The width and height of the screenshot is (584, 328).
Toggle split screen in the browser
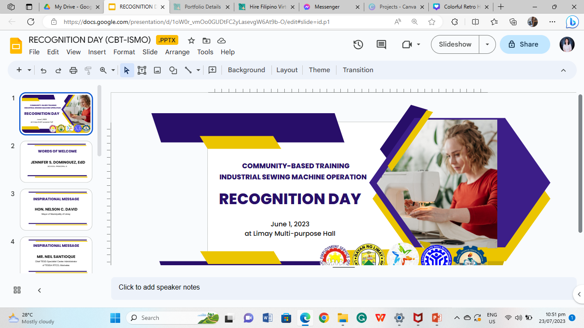(x=475, y=22)
